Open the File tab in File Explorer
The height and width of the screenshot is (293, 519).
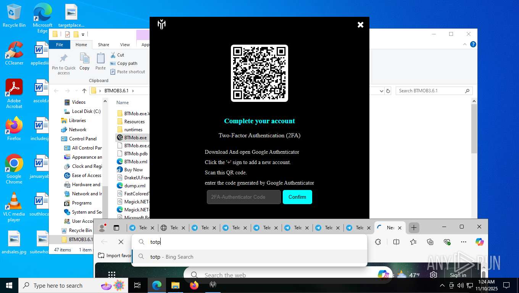tap(60, 45)
